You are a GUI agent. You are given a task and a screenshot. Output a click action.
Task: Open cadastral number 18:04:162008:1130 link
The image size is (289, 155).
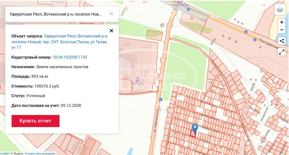(70, 57)
